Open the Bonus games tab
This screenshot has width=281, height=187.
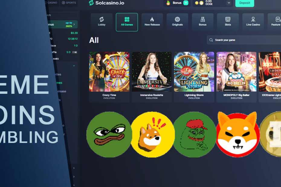click(x=203, y=22)
